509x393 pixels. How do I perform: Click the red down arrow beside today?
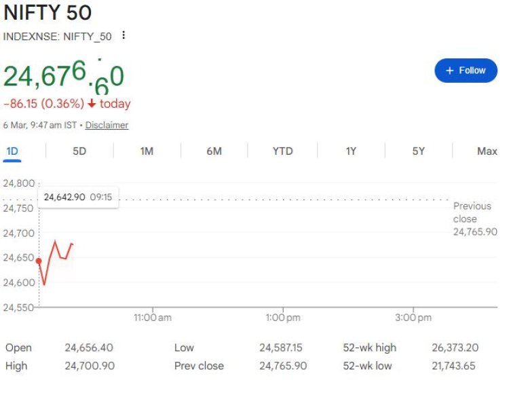(x=92, y=104)
